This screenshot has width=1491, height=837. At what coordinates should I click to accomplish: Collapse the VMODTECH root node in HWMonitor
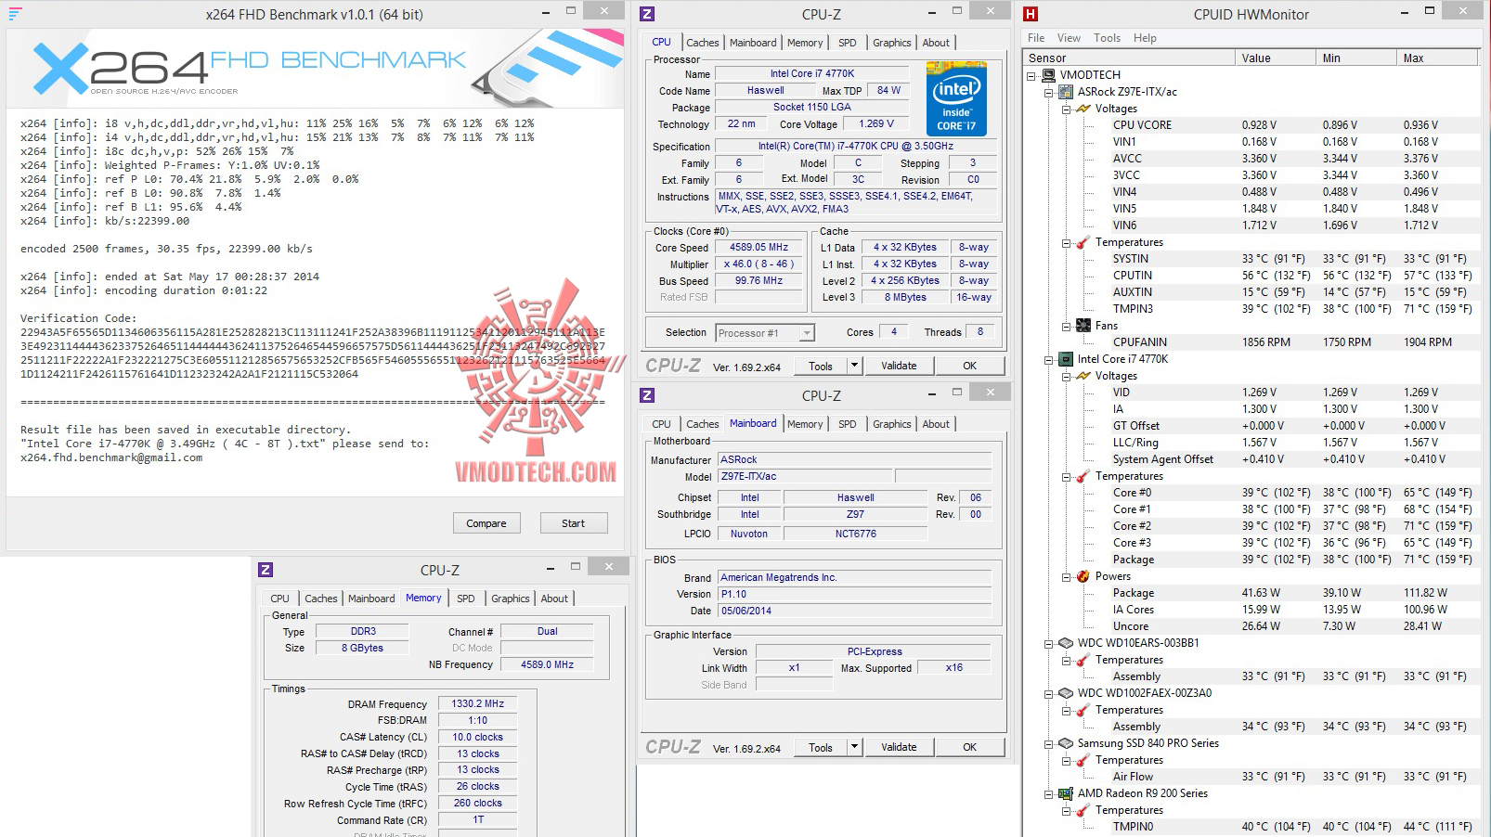(1031, 75)
